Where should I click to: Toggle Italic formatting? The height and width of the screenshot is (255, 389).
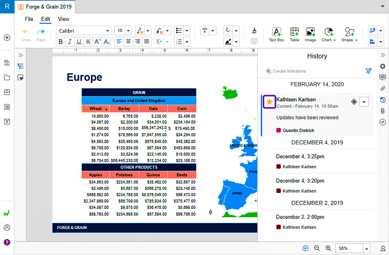click(x=70, y=42)
